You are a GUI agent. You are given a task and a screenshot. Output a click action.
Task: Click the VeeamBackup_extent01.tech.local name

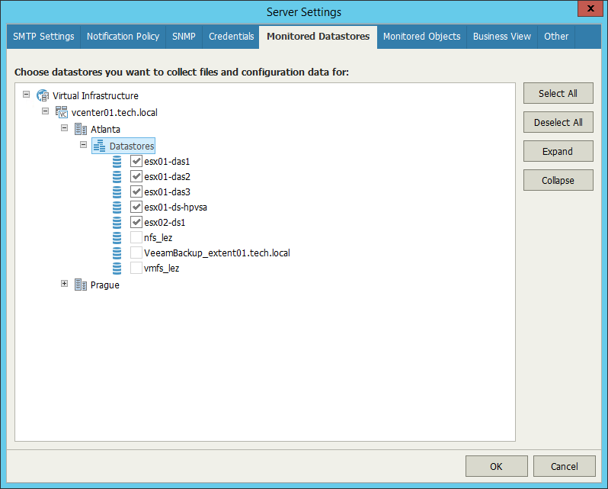pos(216,253)
